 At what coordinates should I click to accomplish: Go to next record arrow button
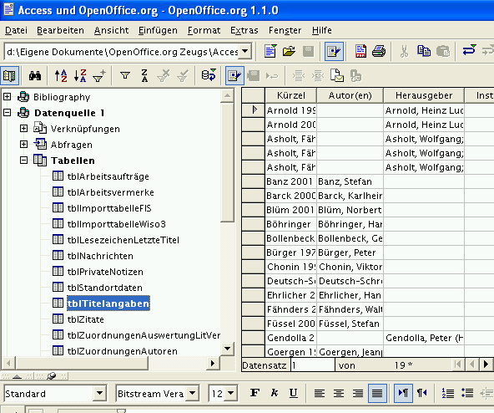click(x=486, y=365)
